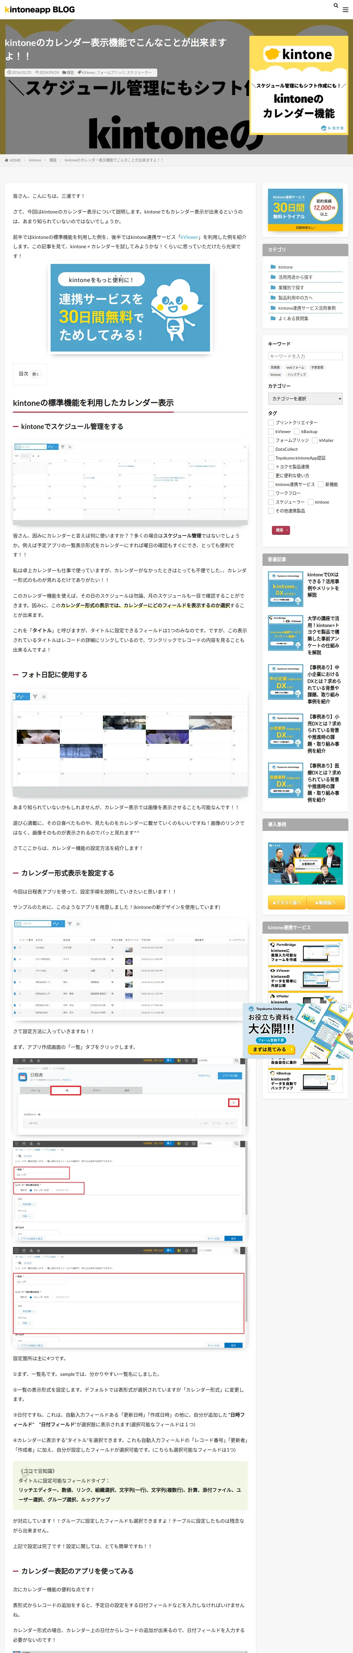Open the 医療業界 DX article thumbnail

pos(285,780)
